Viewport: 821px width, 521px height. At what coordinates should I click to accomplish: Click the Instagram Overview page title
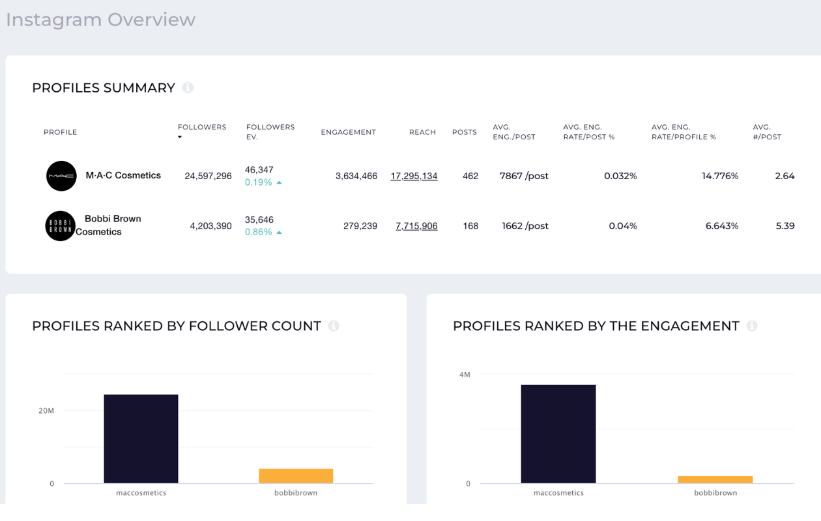tap(100, 20)
